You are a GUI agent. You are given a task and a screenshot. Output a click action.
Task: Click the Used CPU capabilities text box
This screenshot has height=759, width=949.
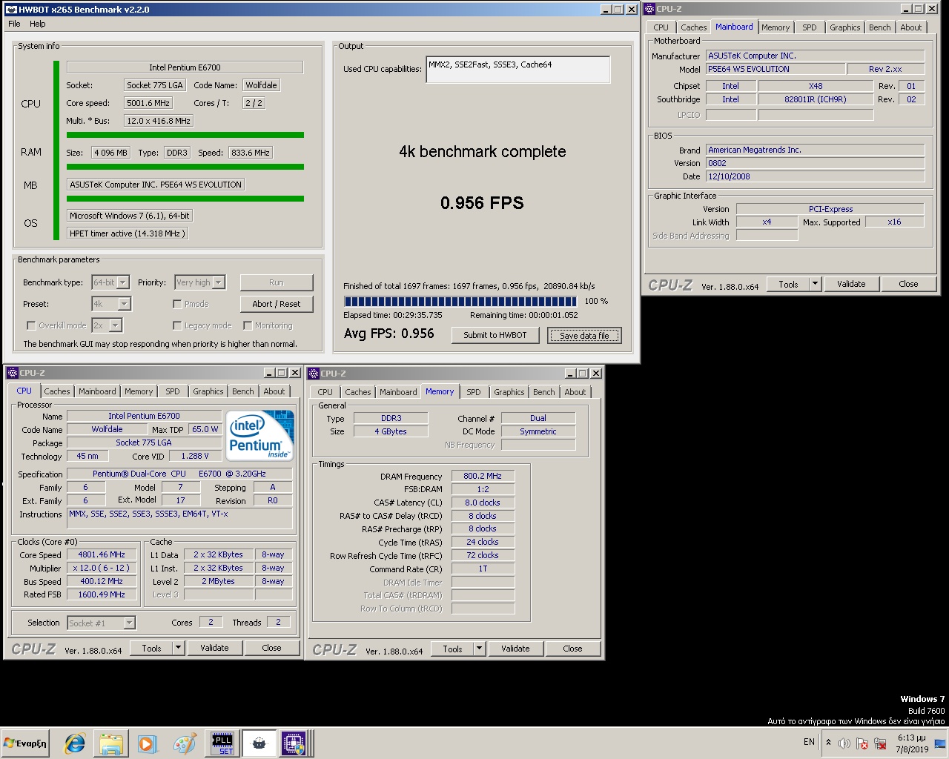coord(518,70)
